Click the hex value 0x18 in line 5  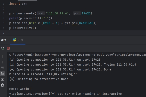(47, 23)
